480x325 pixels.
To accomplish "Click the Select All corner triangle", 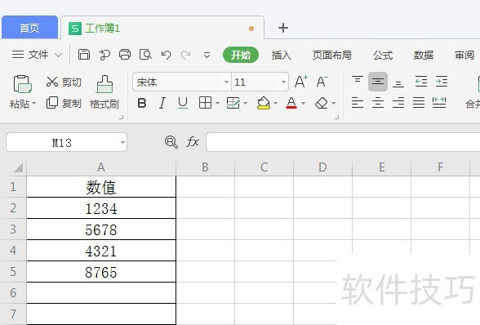I will (x=18, y=168).
